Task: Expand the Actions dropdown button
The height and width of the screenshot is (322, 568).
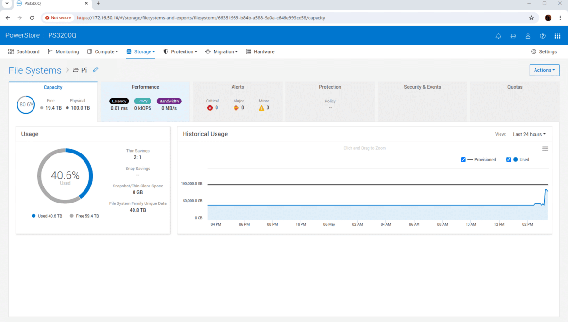Action: (544, 70)
